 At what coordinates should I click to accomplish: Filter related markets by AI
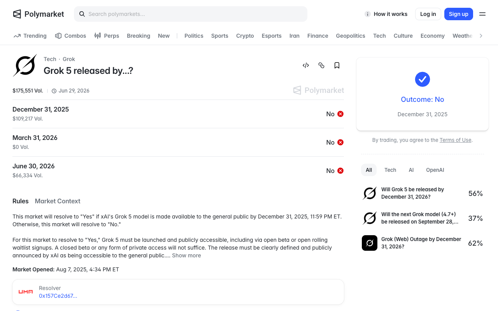[411, 170]
